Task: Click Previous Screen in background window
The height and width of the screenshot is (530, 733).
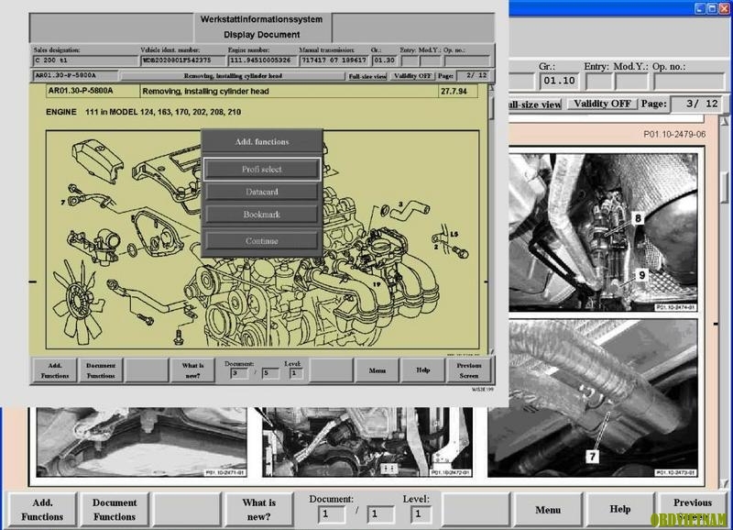Action: tap(693, 510)
